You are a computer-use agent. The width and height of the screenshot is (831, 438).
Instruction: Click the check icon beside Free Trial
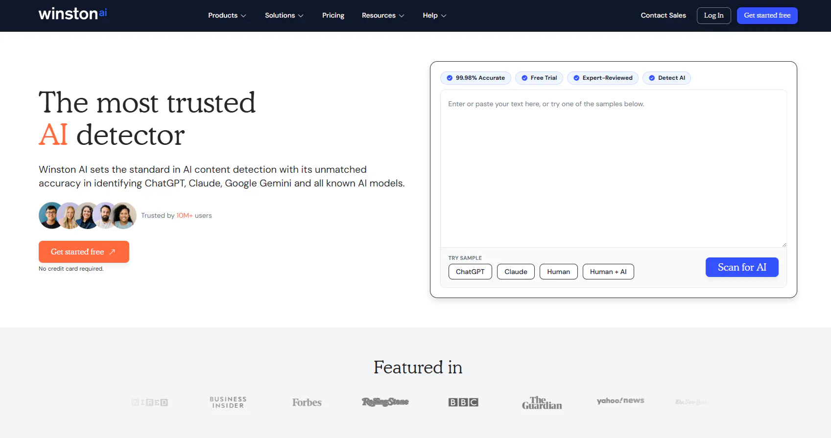point(524,78)
